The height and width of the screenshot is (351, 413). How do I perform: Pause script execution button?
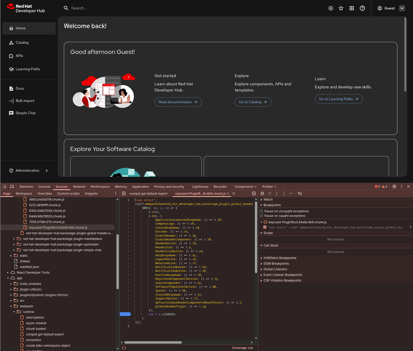262,193
